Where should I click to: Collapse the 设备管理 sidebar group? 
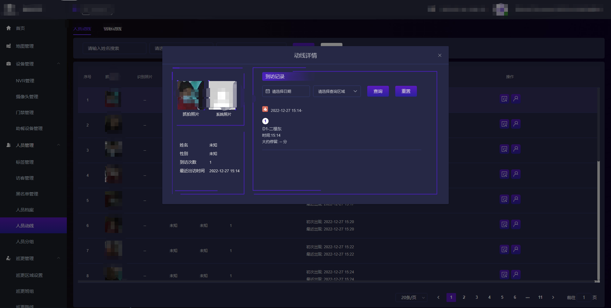click(59, 64)
